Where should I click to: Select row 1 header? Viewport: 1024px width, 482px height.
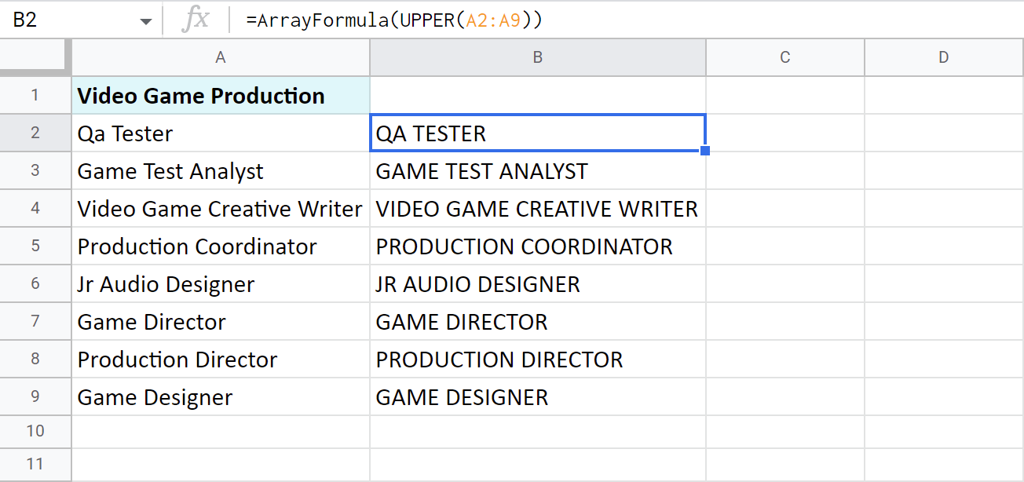tap(35, 96)
